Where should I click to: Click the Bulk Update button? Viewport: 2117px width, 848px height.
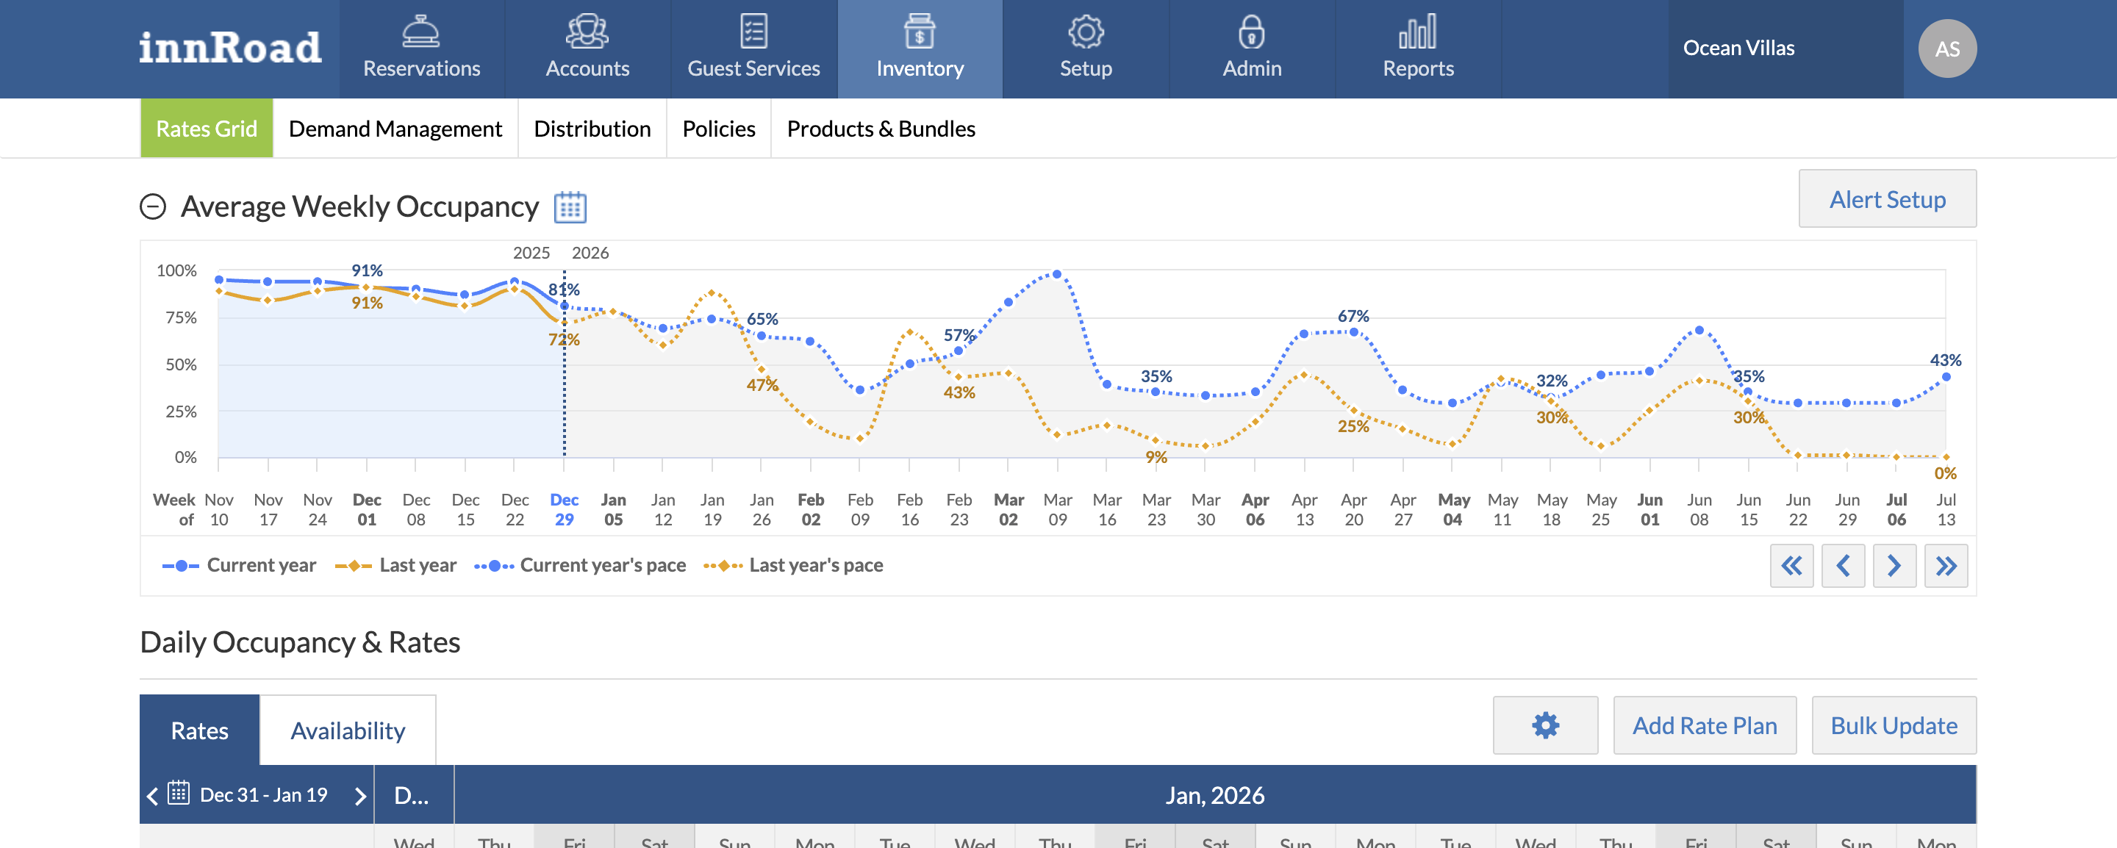pyautogui.click(x=1894, y=725)
